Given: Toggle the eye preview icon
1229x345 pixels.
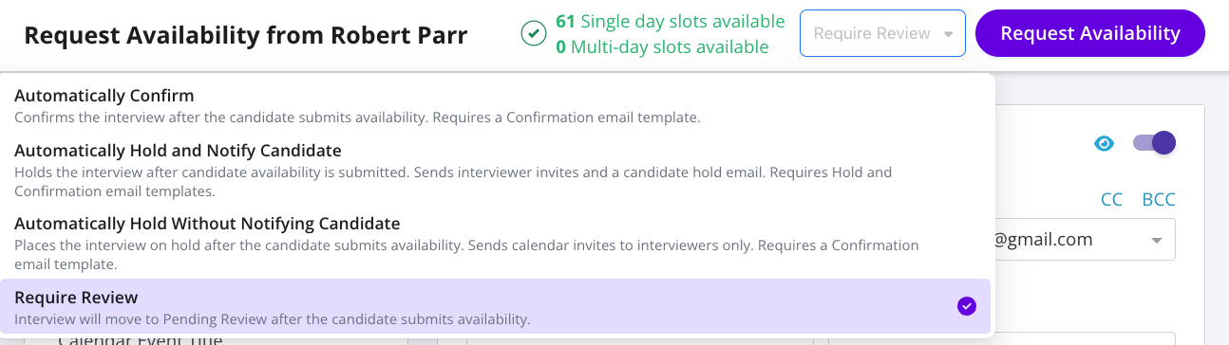Looking at the screenshot, I should tap(1104, 143).
